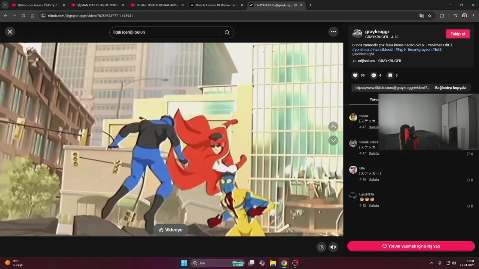Open the Windows Start menu
The width and height of the screenshot is (479, 269).
point(184,263)
